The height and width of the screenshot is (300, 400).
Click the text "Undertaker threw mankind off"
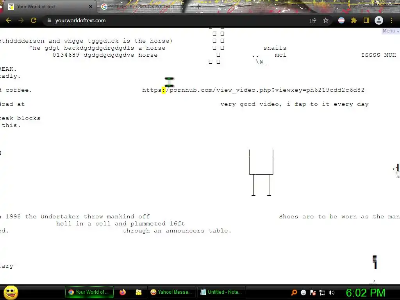[95, 216]
